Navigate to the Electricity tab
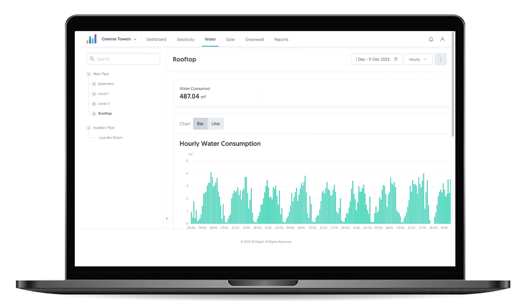The height and width of the screenshot is (308, 531). (185, 39)
